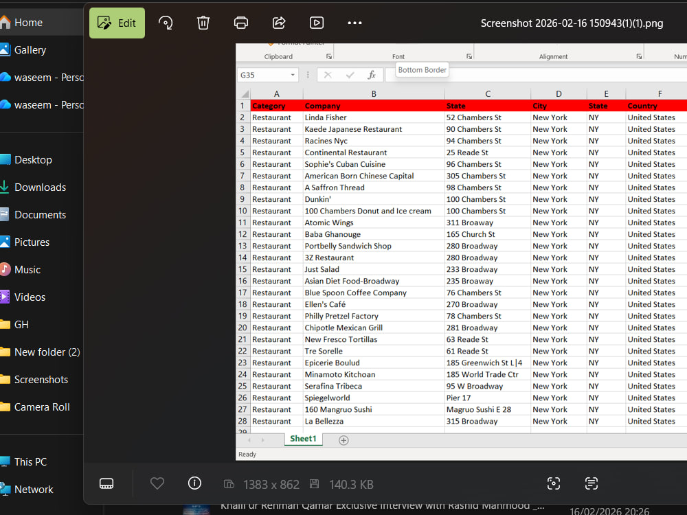Click the cell 95 W Broadway
Screen dimensions: 687x515
tap(488, 386)
